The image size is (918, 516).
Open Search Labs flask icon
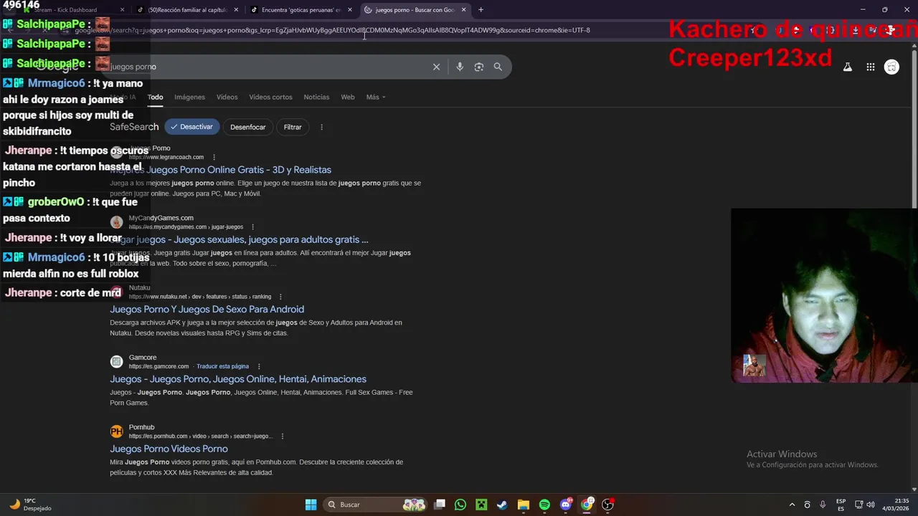tap(847, 67)
